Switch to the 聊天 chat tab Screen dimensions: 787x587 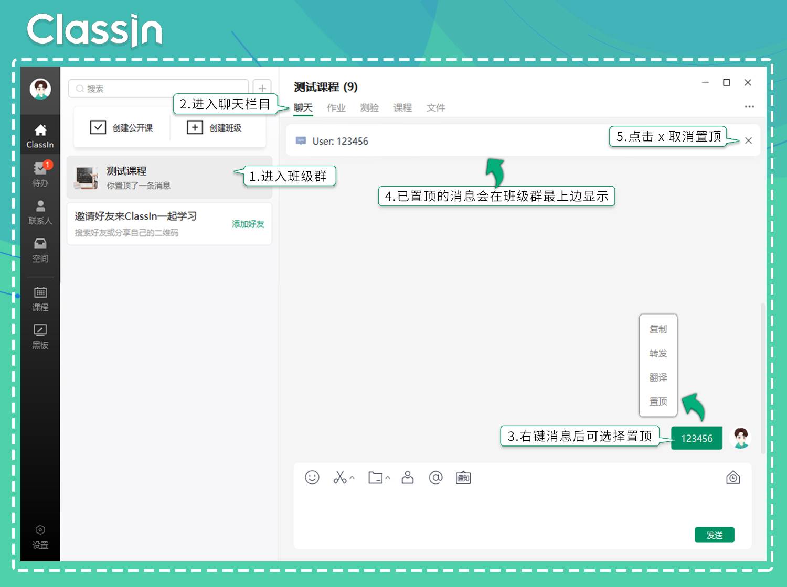pyautogui.click(x=303, y=107)
